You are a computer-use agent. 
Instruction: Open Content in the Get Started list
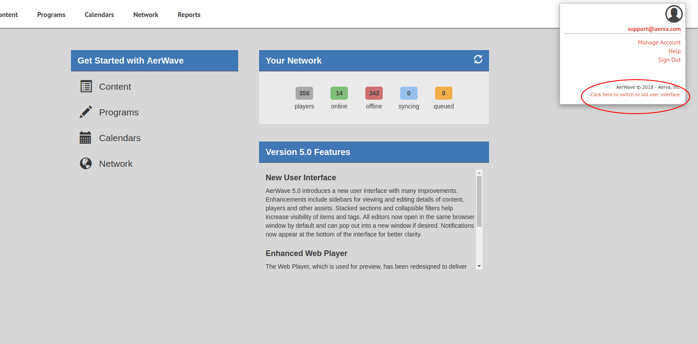(115, 87)
